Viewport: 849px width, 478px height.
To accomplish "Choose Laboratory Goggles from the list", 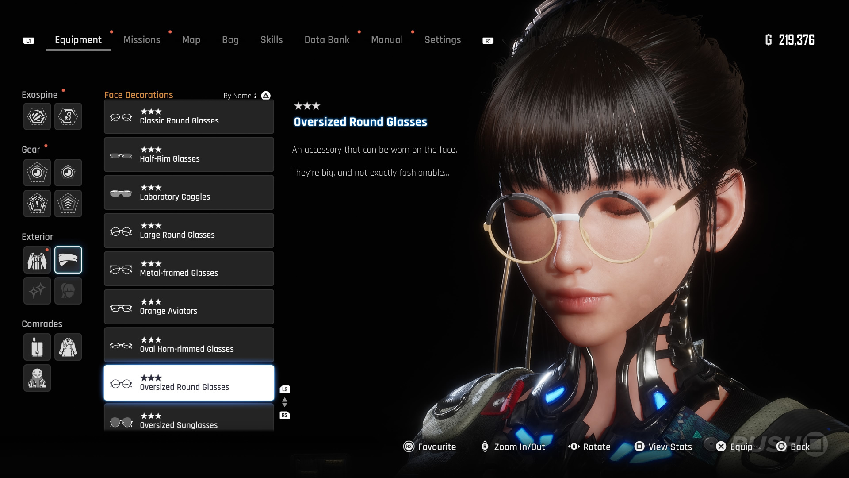I will [189, 193].
